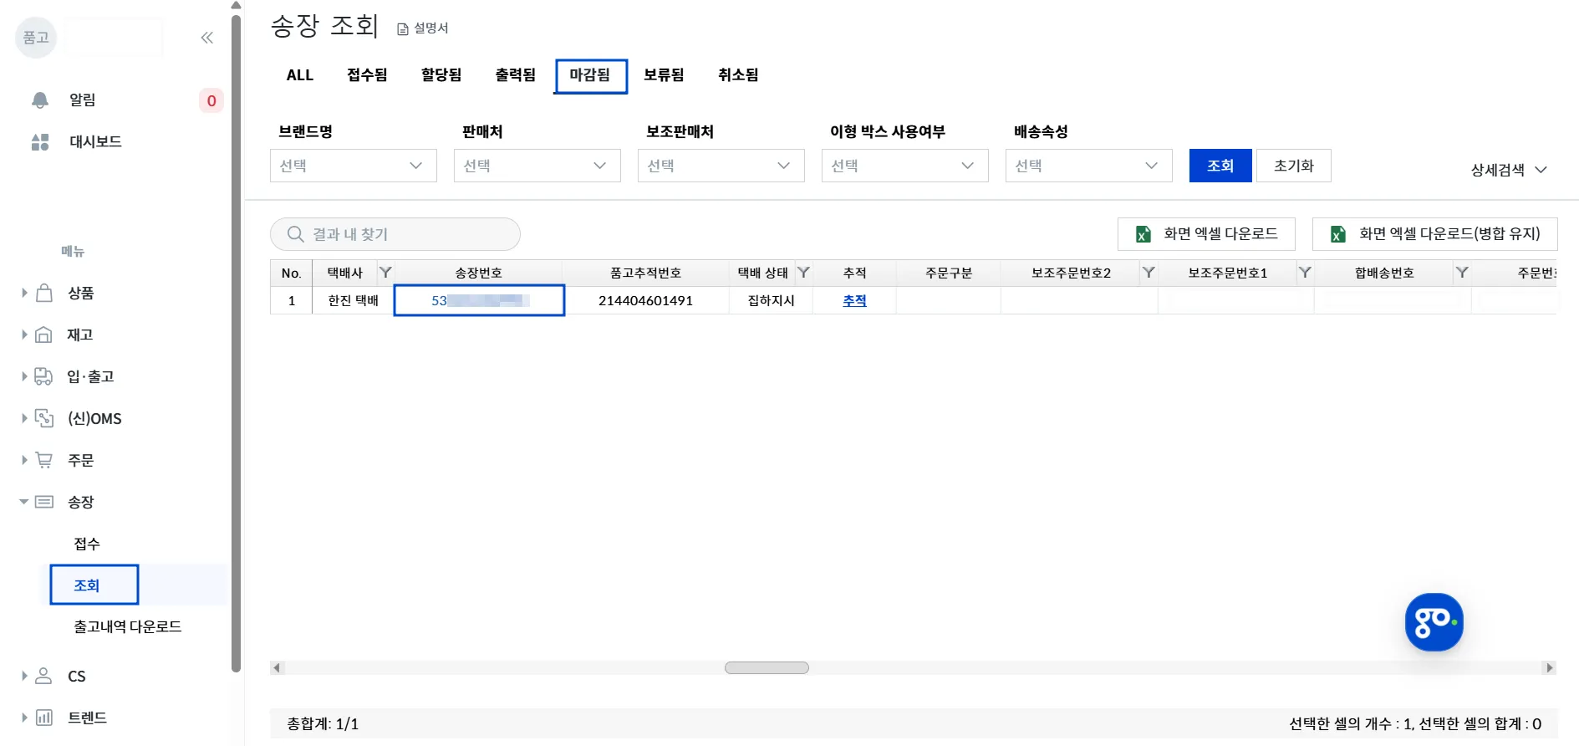
Task: Click the 품고 logo avatar
Action: pos(36,38)
